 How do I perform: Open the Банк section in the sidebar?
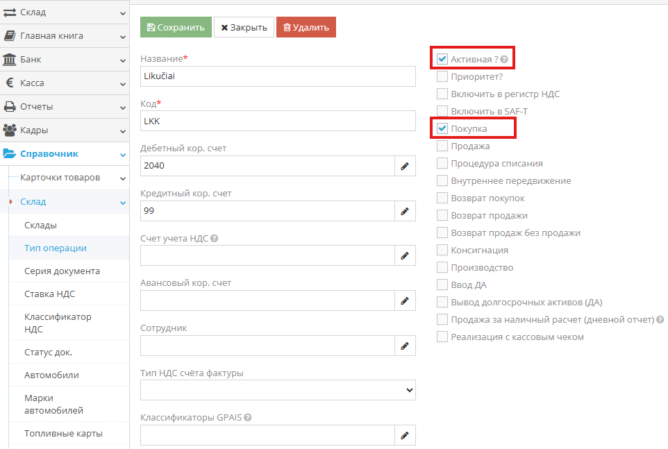(65, 60)
